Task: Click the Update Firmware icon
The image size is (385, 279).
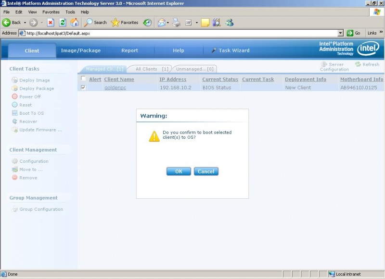Action: tap(15, 130)
